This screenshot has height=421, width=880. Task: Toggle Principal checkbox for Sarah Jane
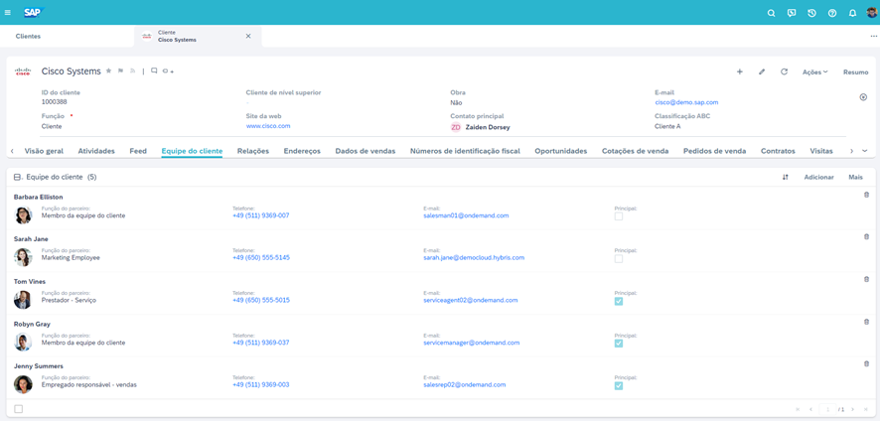(x=619, y=259)
